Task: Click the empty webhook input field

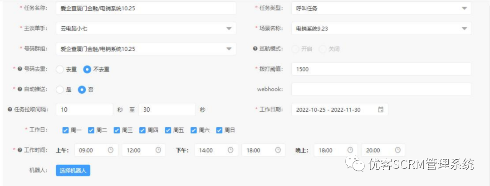Action: pos(381,90)
